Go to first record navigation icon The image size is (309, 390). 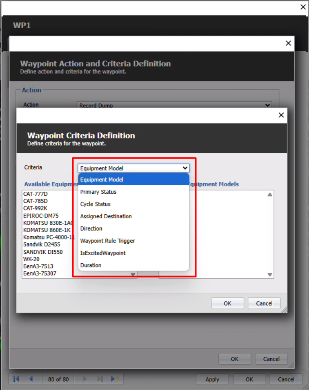[x=16, y=379]
